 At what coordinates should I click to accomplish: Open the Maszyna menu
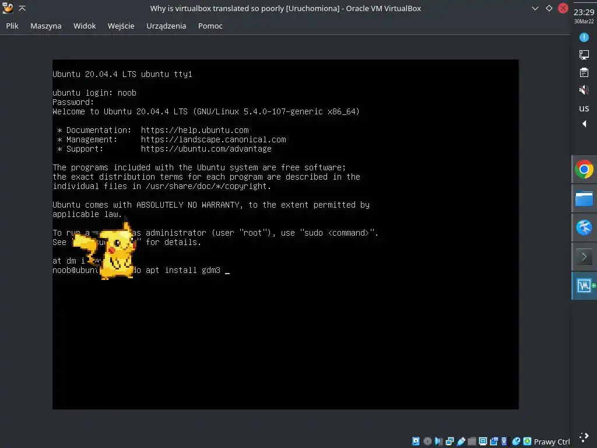click(x=45, y=26)
